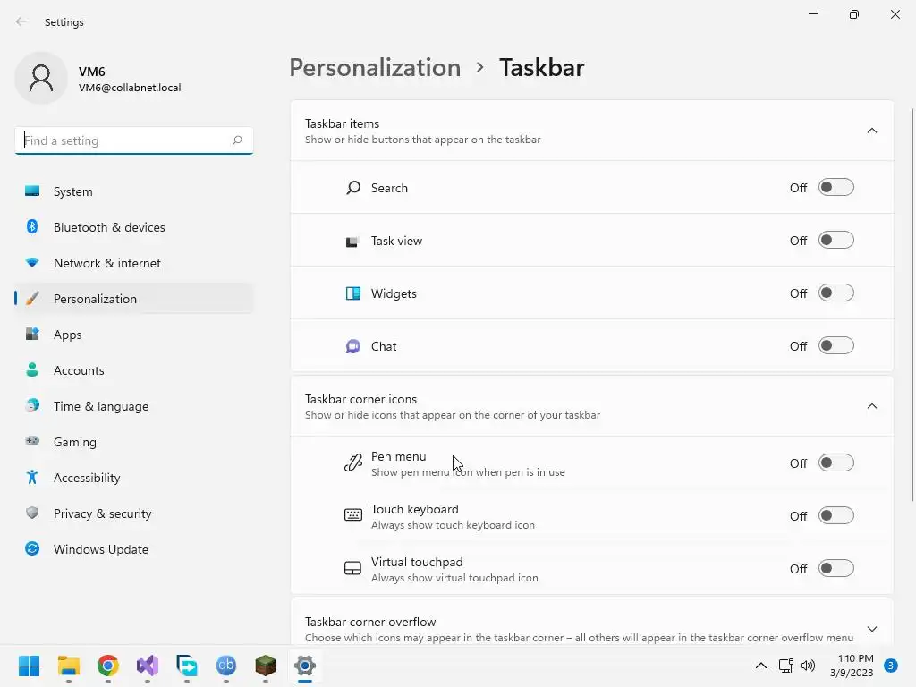This screenshot has width=916, height=687.
Task: Open qBittorrent from the taskbar
Action: [226, 666]
